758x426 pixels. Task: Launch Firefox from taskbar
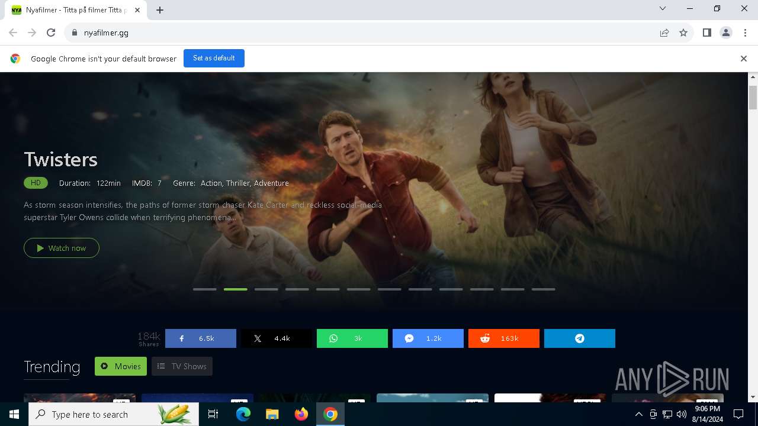301,414
